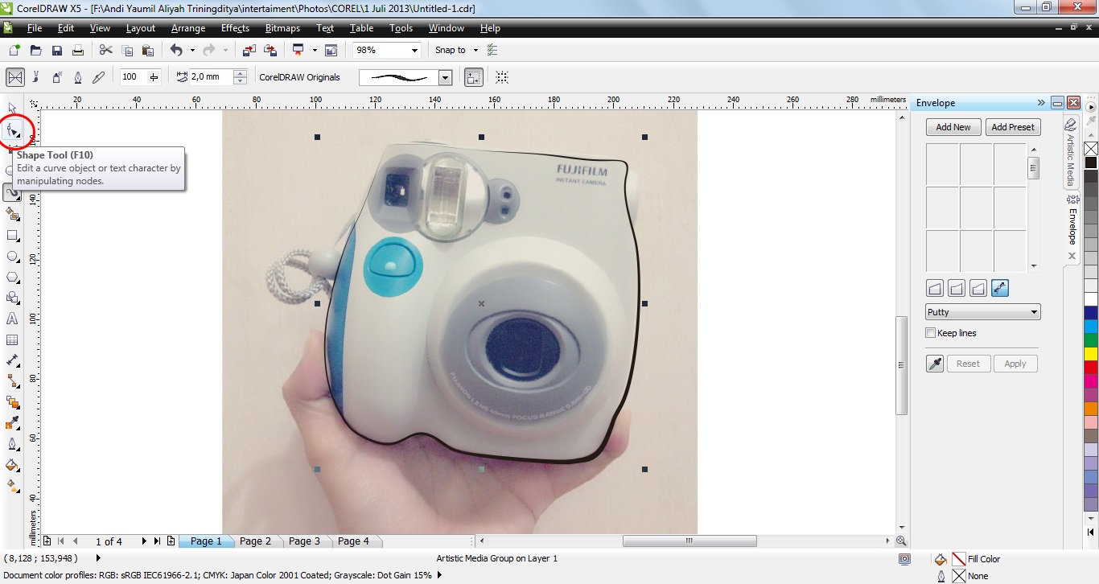Activate the Brush artistic media mode
Image resolution: width=1099 pixels, height=584 pixels.
click(x=36, y=77)
